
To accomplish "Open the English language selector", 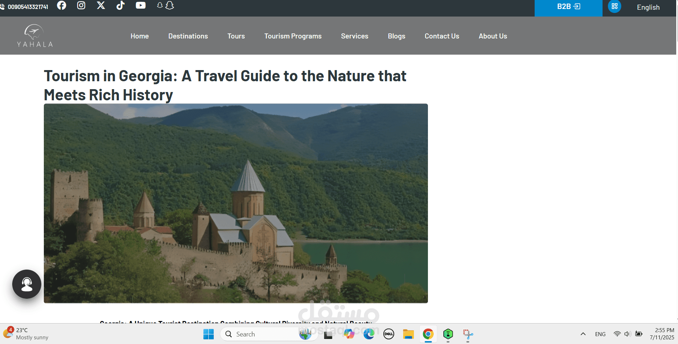I will pyautogui.click(x=648, y=7).
